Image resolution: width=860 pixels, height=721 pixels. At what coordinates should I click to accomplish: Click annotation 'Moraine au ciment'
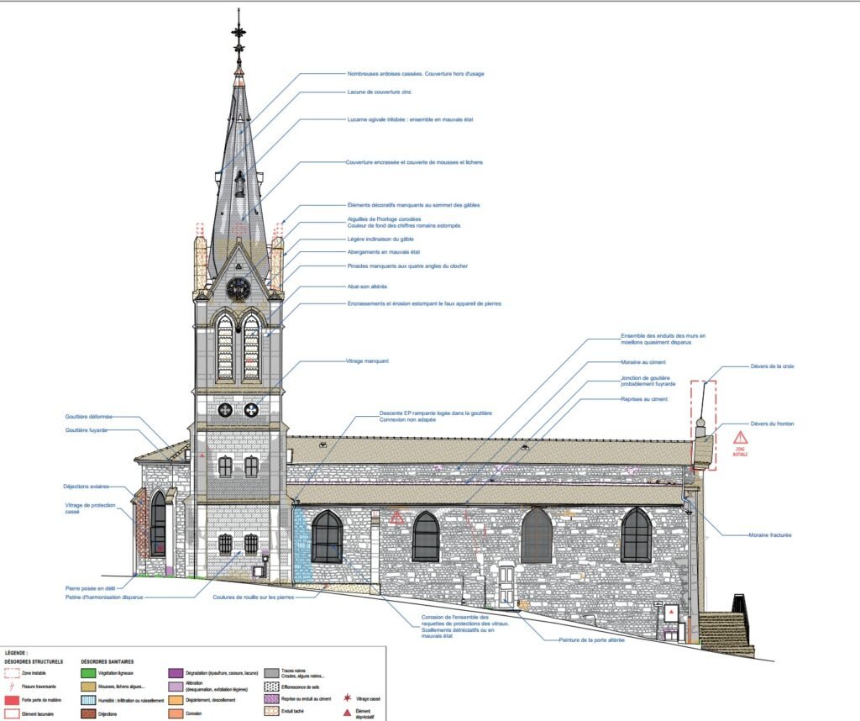(643, 362)
